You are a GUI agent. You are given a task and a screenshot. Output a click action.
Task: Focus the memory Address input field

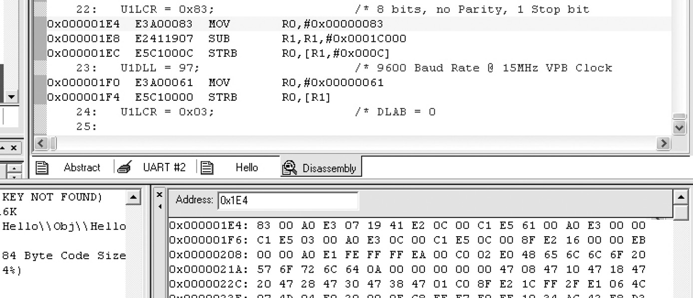pos(288,200)
